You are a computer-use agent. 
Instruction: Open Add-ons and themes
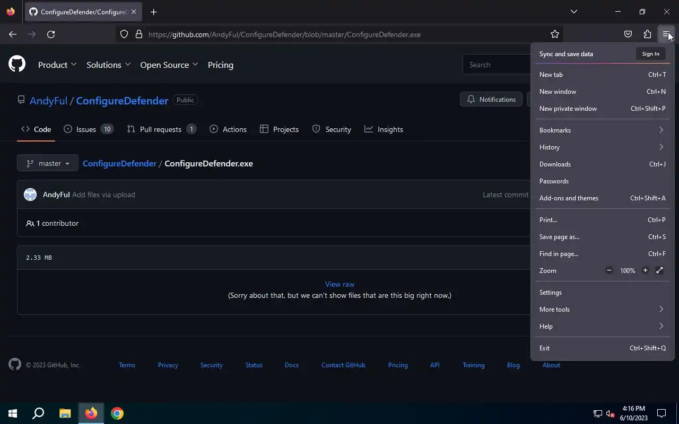point(602,198)
